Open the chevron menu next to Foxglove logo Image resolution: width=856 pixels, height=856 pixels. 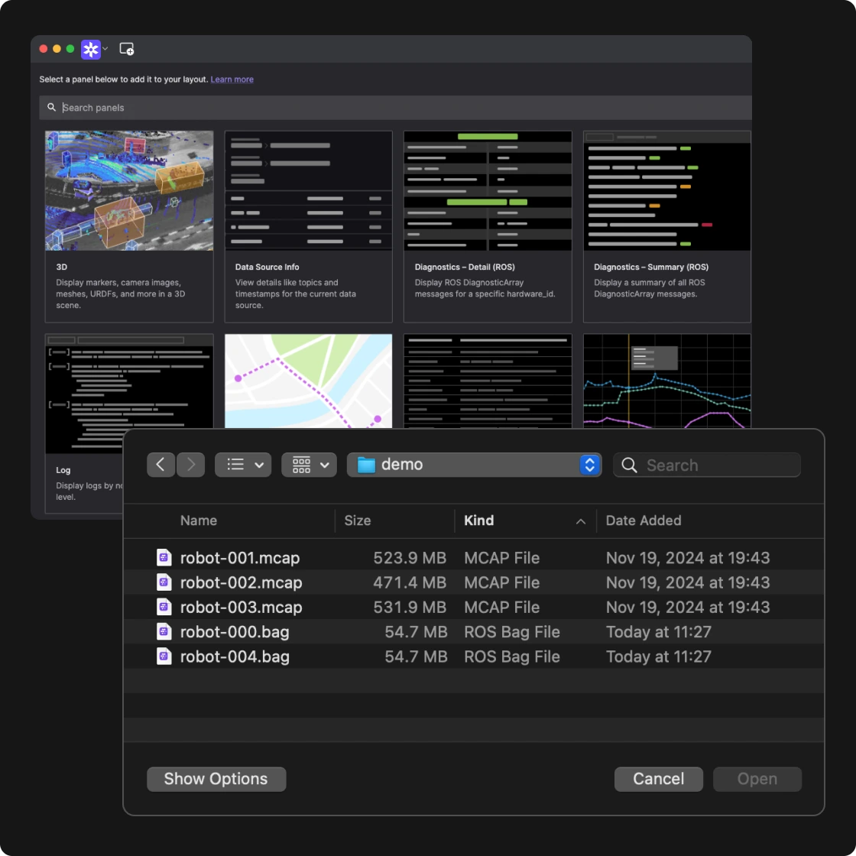coord(105,48)
